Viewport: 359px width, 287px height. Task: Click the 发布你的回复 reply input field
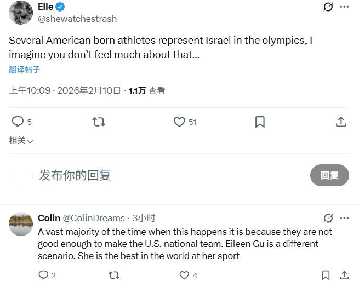[x=164, y=175]
